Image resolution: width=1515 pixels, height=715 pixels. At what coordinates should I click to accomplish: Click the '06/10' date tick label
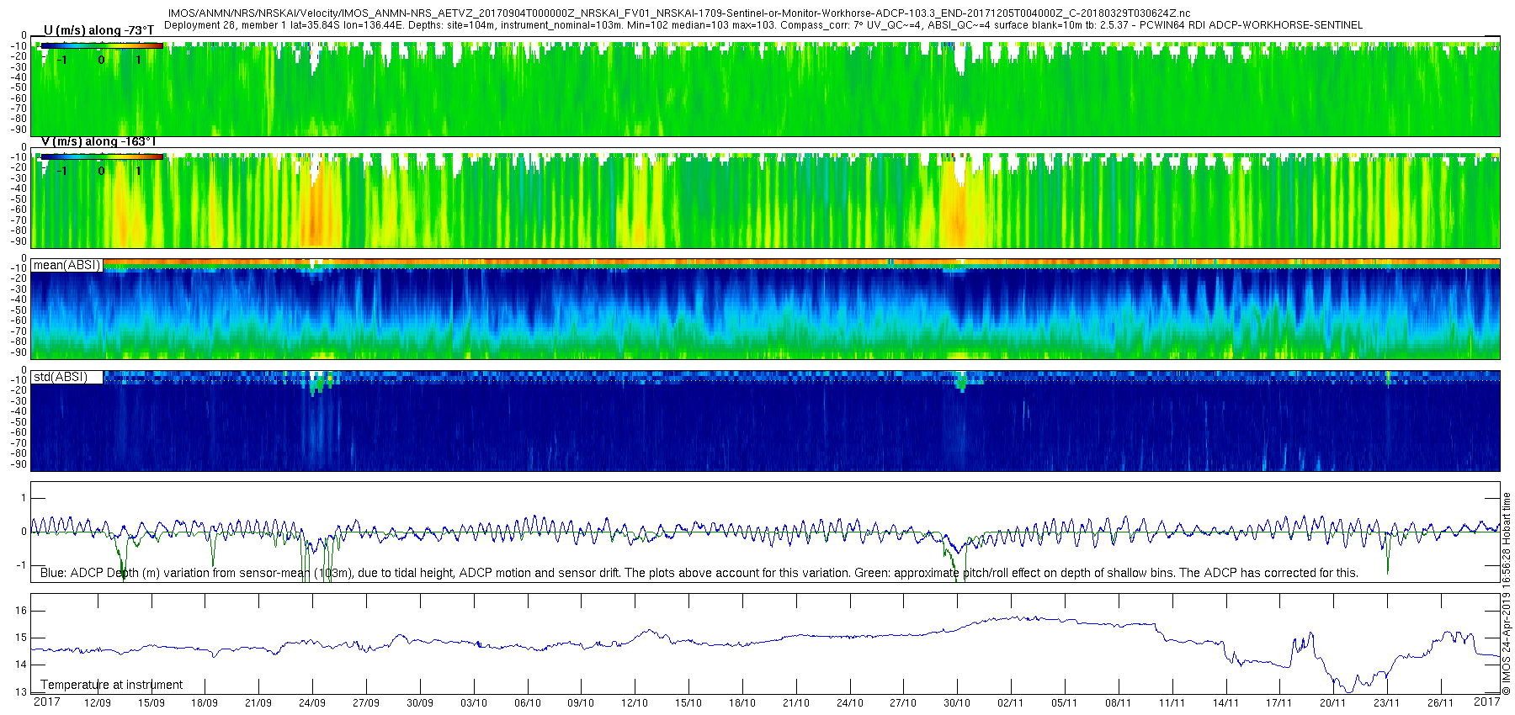click(x=528, y=703)
